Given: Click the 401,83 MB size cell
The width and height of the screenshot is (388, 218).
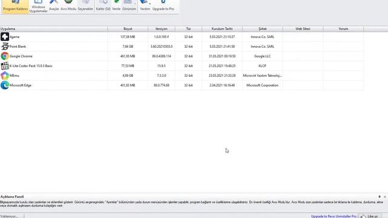Looking at the screenshot, I should click(128, 85).
